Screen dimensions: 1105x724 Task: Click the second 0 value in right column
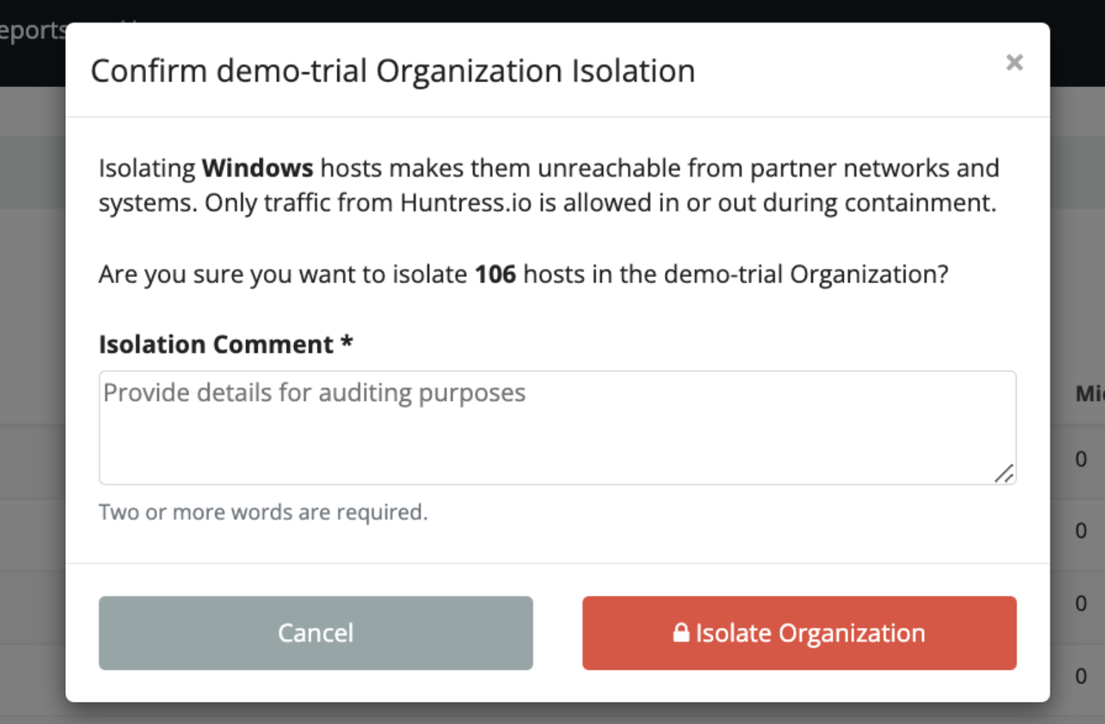(1081, 531)
